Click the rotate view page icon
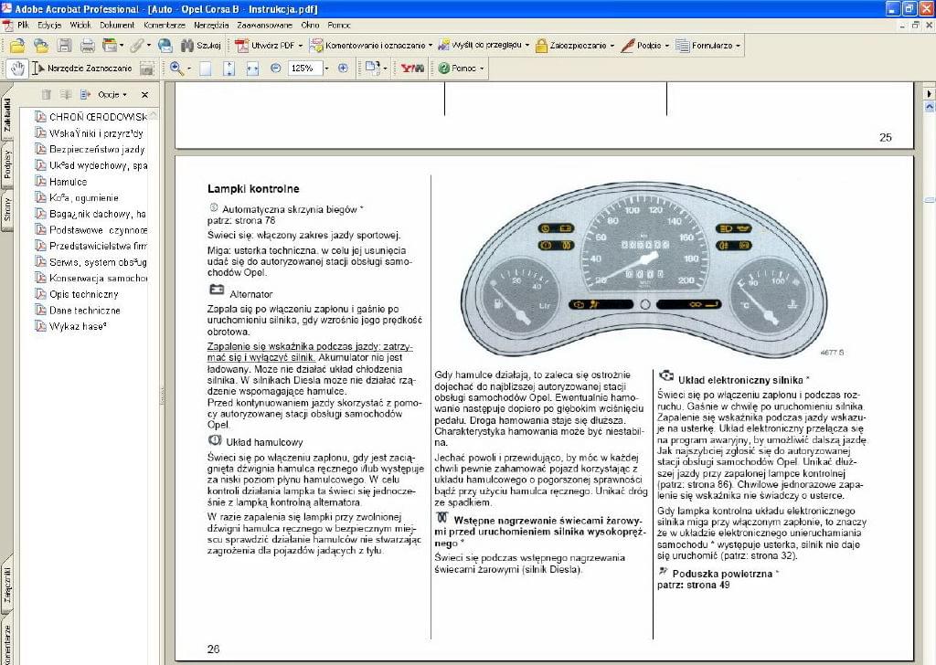Viewport: 936px width, 665px height. 373,68
